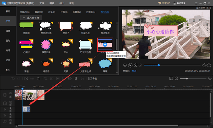Image resolution: width=213 pixels, height=128 pixels.
Task: Split the clip at playhead
Action: coord(32,79)
